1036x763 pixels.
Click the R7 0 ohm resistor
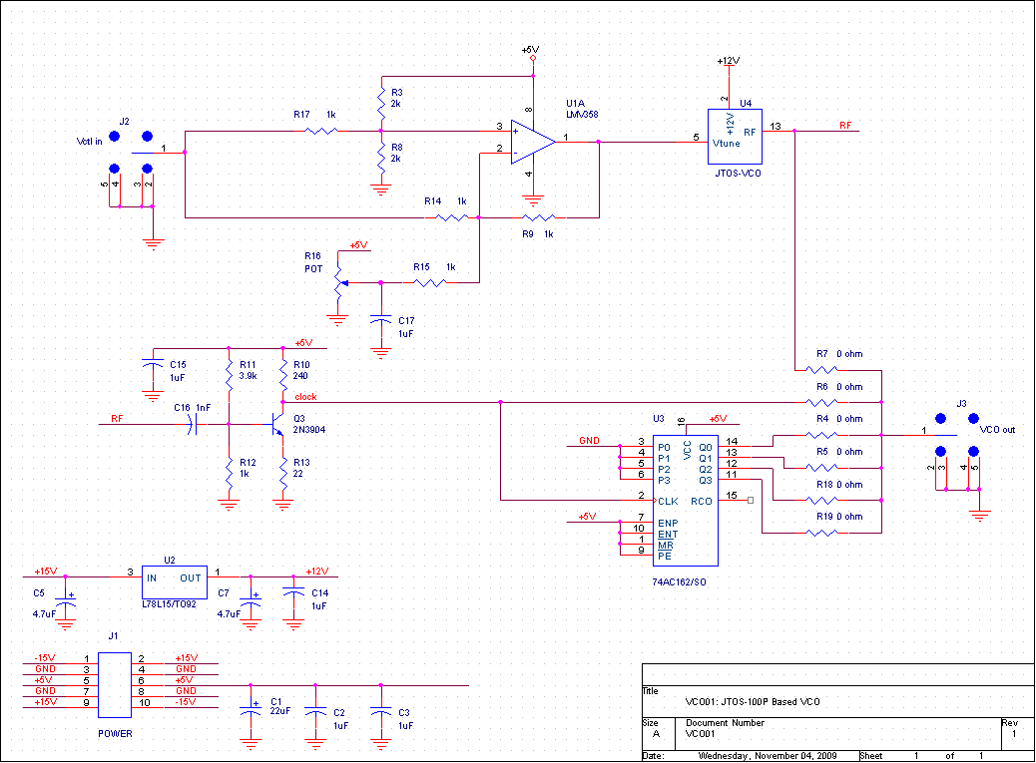click(x=821, y=368)
